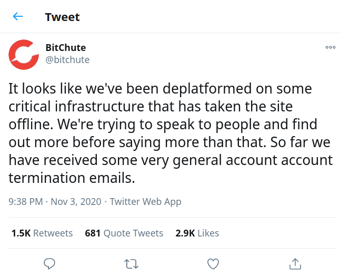Like the tweet with the heart icon
Image resolution: width=340 pixels, height=278 pixels.
[x=213, y=263]
